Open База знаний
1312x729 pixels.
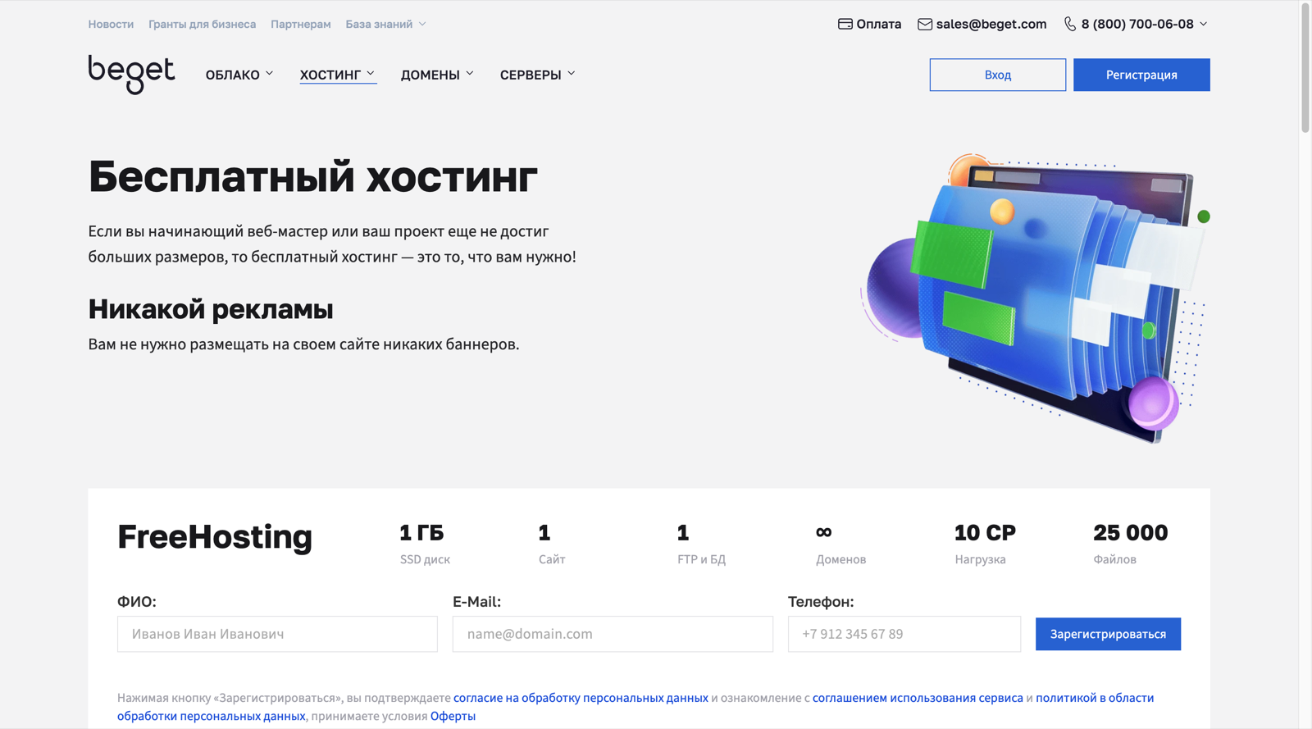[x=379, y=24]
